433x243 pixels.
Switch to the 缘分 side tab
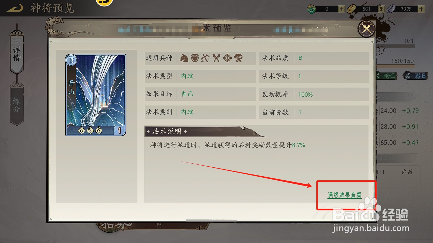click(17, 105)
